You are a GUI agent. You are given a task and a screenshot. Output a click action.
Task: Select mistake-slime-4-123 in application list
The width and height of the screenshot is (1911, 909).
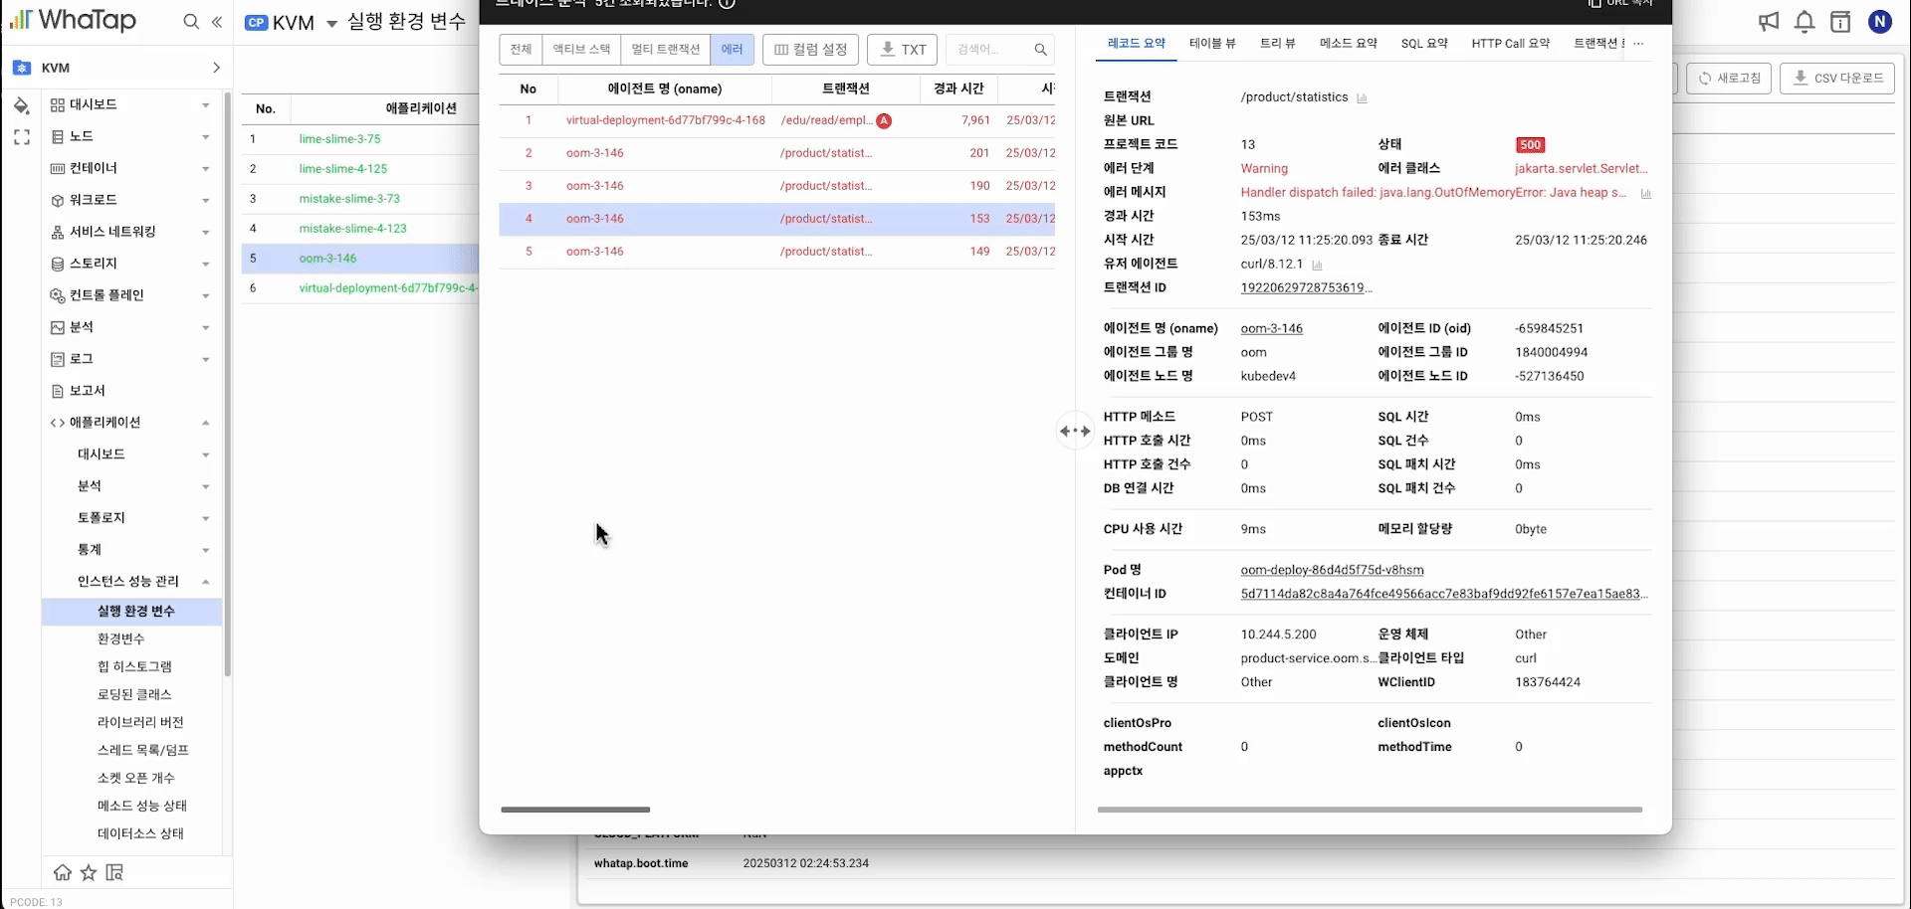[x=352, y=229]
